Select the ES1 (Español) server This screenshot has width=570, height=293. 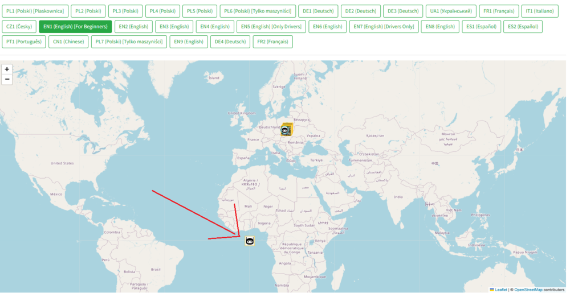[481, 26]
